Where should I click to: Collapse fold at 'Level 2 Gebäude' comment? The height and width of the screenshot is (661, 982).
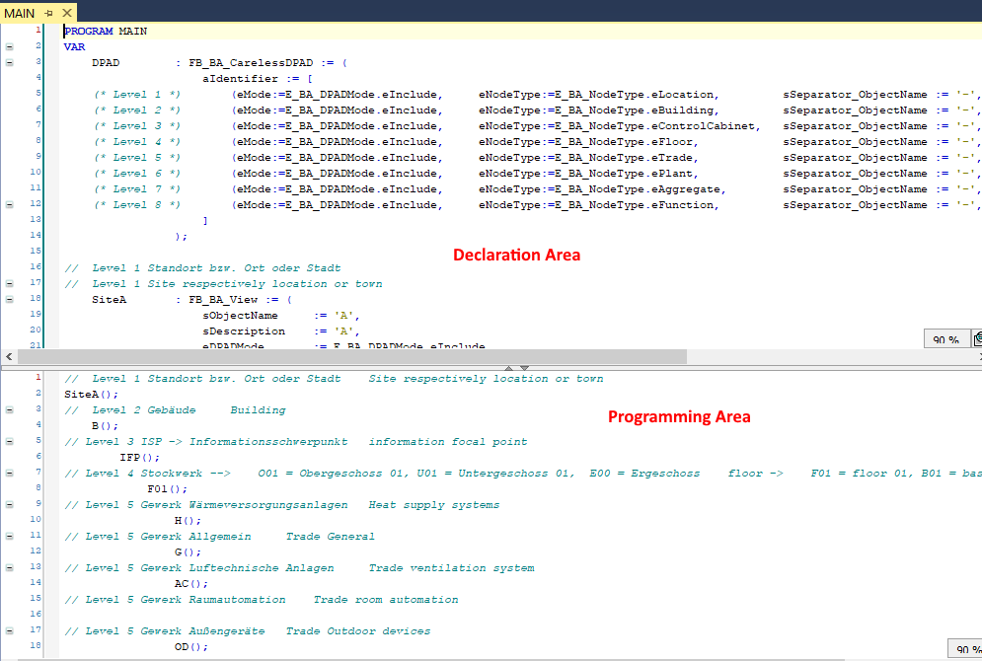tap(10, 410)
